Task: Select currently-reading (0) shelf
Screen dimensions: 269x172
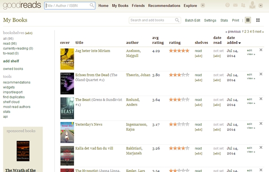Action: 18,48
